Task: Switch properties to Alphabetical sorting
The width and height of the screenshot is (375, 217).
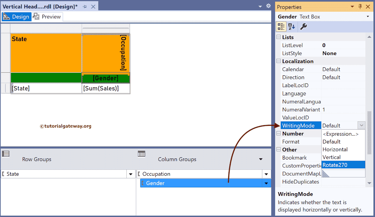Action: click(291, 26)
